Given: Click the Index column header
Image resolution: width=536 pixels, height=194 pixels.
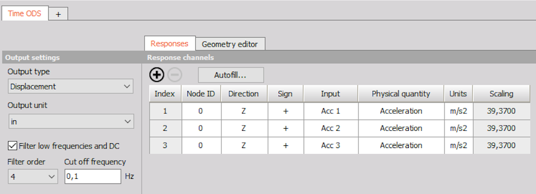Looking at the screenshot, I should click(165, 94).
